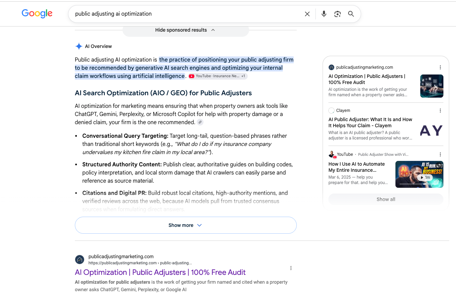Open the link icon after 'recommended' paragraph
The width and height of the screenshot is (456, 299).
coord(200,122)
